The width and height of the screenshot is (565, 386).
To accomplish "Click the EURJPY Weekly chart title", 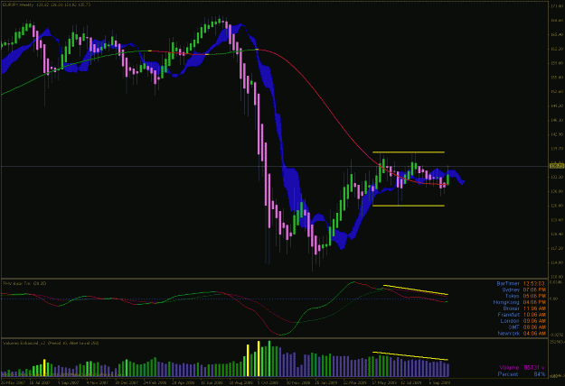I will coord(47,5).
